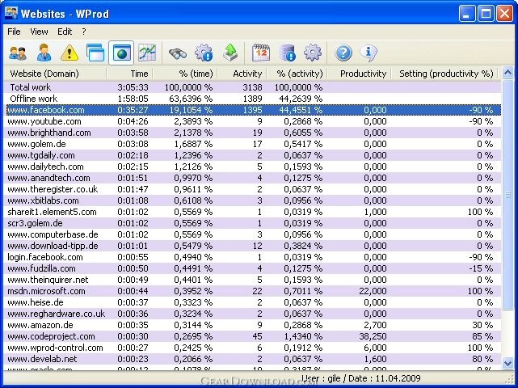
Task: Select the www.xbitlabs.com row
Action: coord(253,200)
